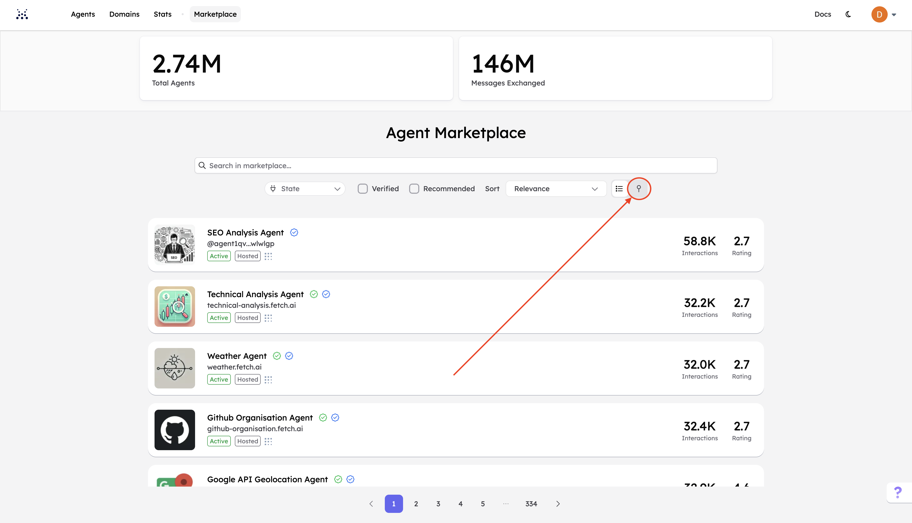912x523 pixels.
Task: Open the Technical Analysis Agent thumbnail
Action: (x=175, y=307)
